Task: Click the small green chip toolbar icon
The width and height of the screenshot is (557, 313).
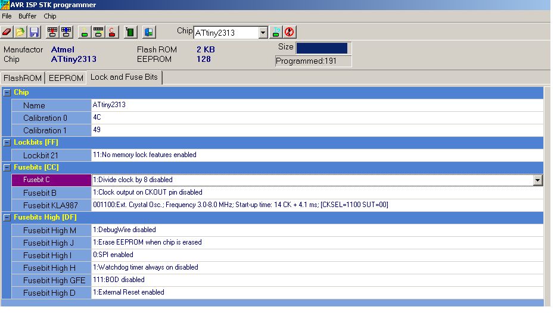Action: (85, 32)
